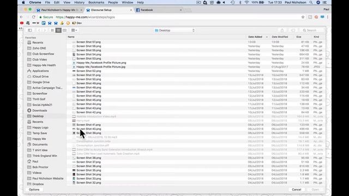Open the Notification Center icon
349x196 pixels.
[325, 2]
